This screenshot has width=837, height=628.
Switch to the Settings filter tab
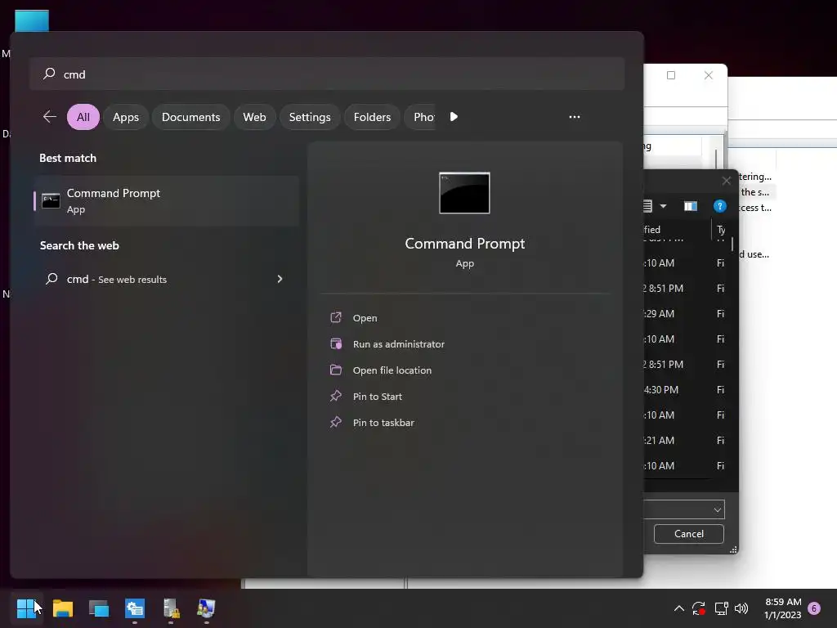310,117
